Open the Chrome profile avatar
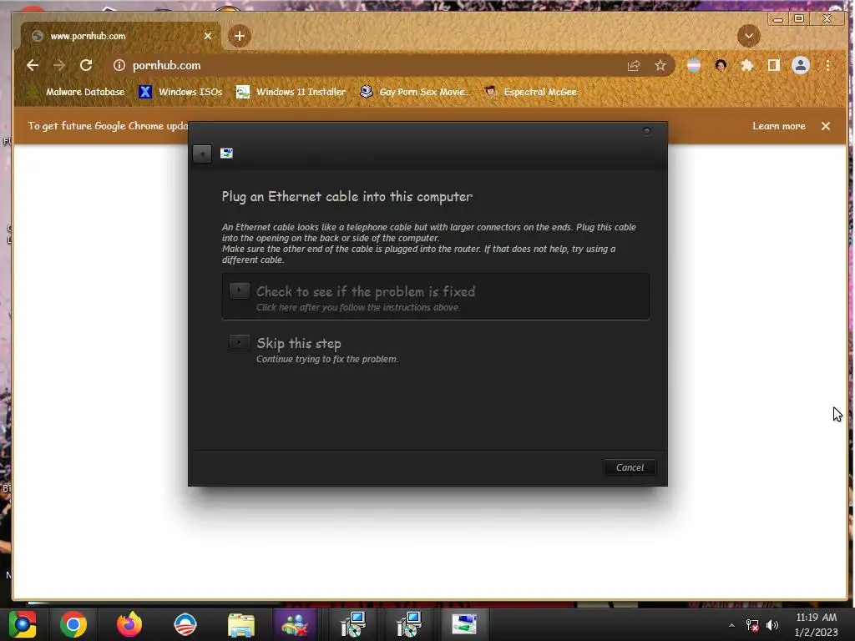855x641 pixels. pos(801,65)
